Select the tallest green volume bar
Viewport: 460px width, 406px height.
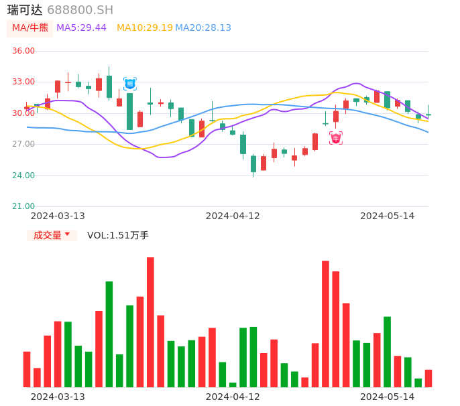(109, 334)
